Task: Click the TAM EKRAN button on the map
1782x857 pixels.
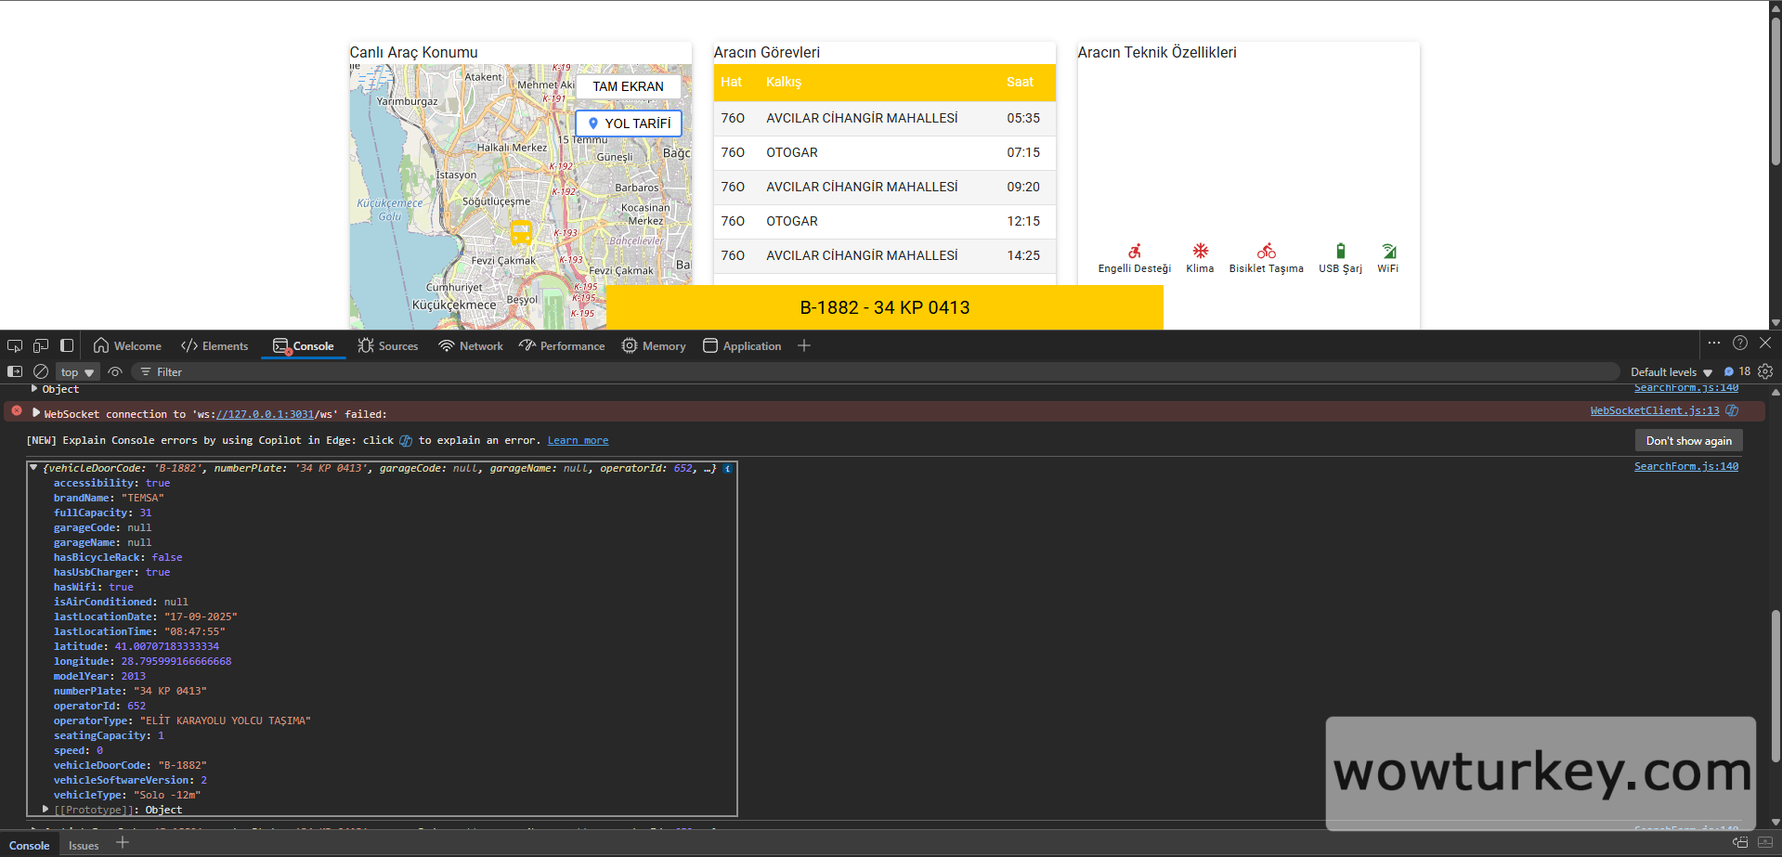Action: coord(628,86)
